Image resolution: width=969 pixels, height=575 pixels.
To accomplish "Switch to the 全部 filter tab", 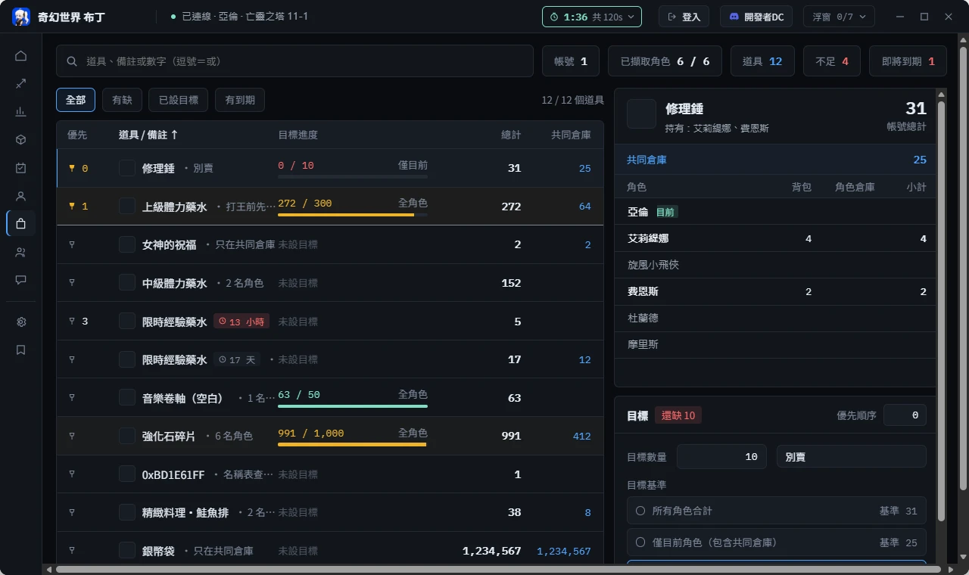I will pos(76,100).
